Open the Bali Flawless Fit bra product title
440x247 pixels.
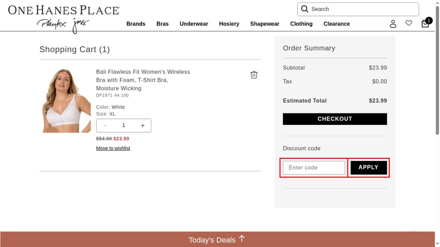point(143,80)
